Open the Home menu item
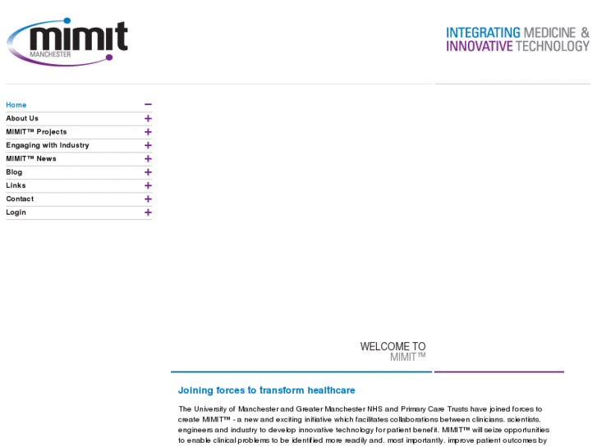 (16, 105)
